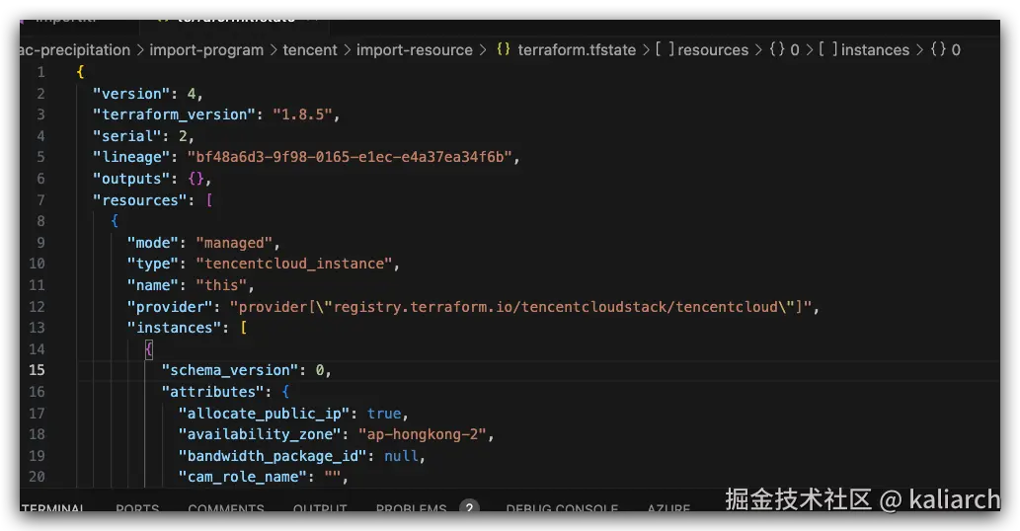1020x531 pixels.
Task: Open the AZURE panel tab
Action: click(668, 507)
